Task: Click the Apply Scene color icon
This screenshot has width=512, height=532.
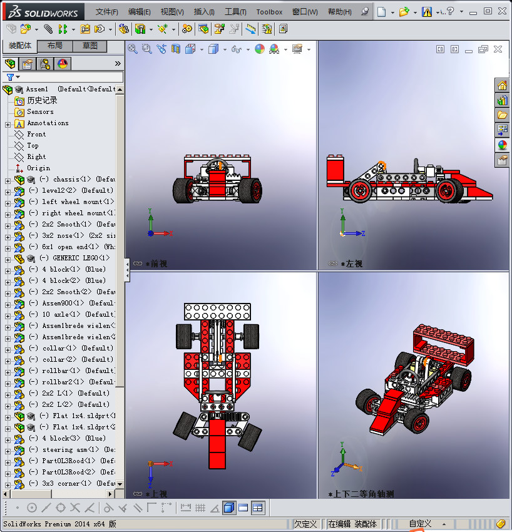Action: click(274, 49)
